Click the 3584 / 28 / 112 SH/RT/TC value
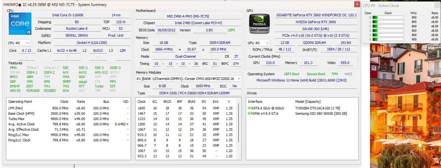 click(339, 50)
